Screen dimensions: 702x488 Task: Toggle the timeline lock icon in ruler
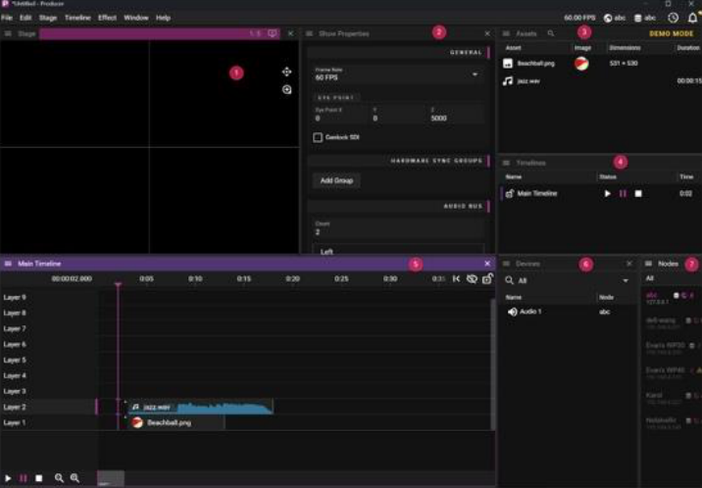click(487, 278)
